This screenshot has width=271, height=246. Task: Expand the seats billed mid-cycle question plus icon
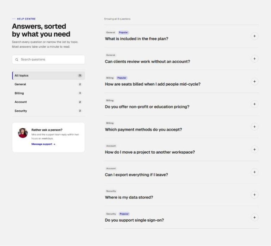(x=254, y=81)
